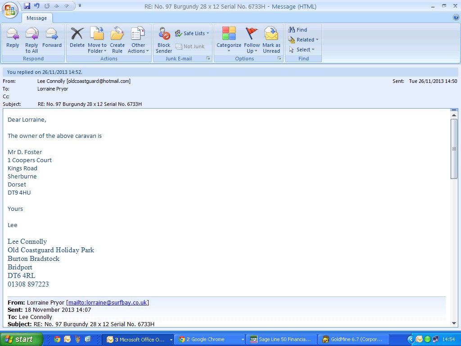Switch to GoldMine 6.7 taskbar window

click(x=354, y=340)
